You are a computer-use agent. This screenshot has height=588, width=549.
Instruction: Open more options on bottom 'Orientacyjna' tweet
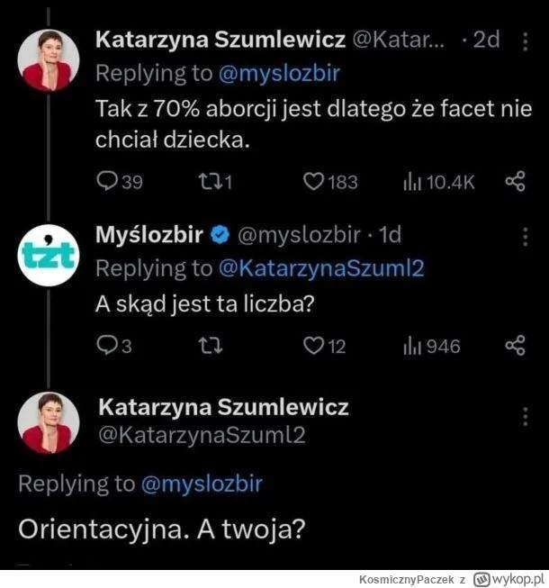526,416
